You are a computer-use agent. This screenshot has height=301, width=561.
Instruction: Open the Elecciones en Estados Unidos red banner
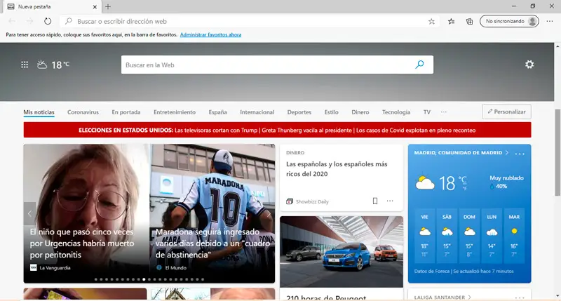tap(277, 131)
